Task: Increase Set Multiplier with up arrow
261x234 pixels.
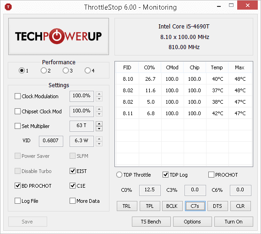Action: (x=99, y=124)
